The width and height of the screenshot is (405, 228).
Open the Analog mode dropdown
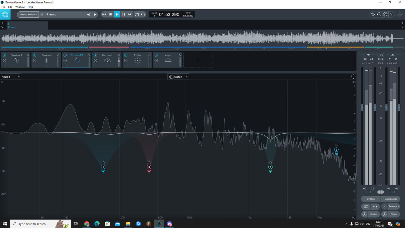point(11,77)
